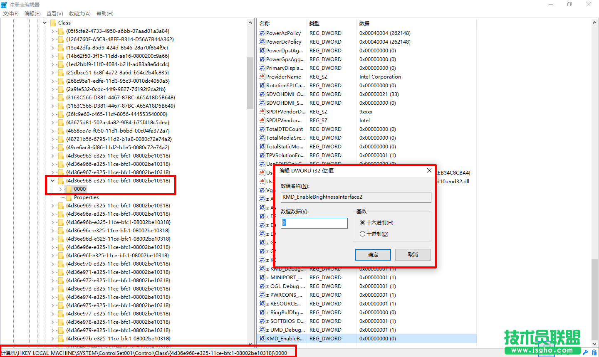The height and width of the screenshot is (357, 599).
Task: Click the SPDIFVendorD... string value icon
Action: 262,111
